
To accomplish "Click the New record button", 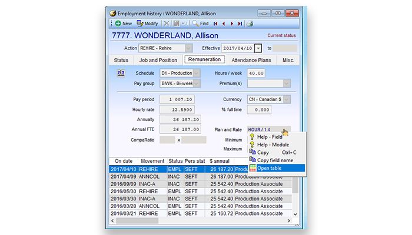I will click(x=124, y=23).
